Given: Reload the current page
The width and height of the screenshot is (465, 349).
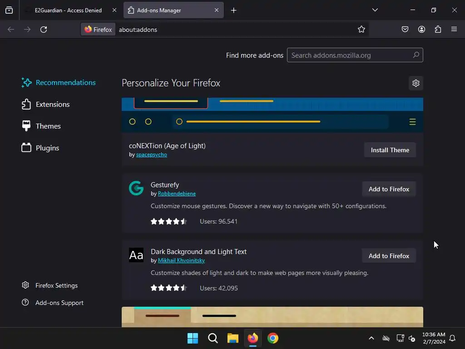Looking at the screenshot, I should [x=44, y=30].
